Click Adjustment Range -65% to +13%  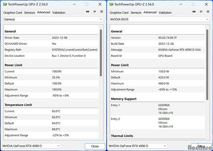point(168,90)
